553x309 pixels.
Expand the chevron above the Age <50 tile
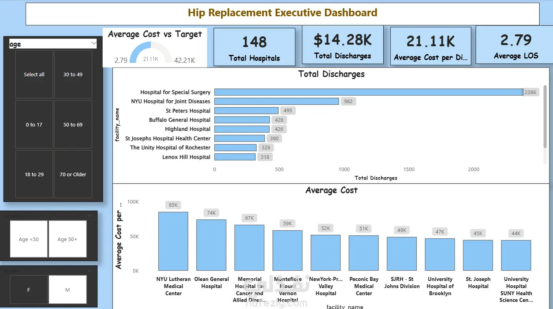pyautogui.click(x=90, y=215)
